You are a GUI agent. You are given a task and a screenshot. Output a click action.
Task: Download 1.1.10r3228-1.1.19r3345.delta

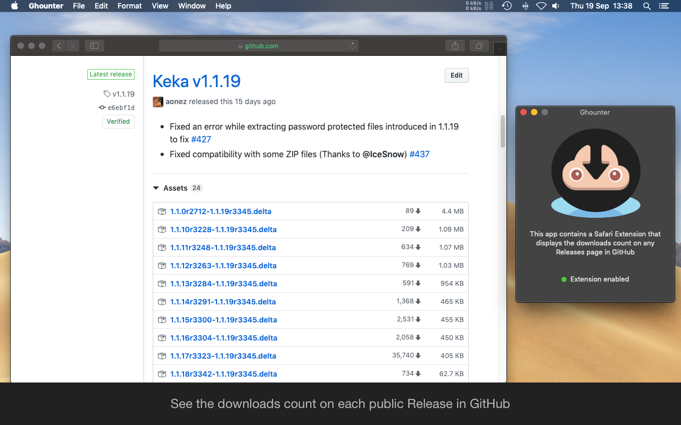[x=223, y=229]
